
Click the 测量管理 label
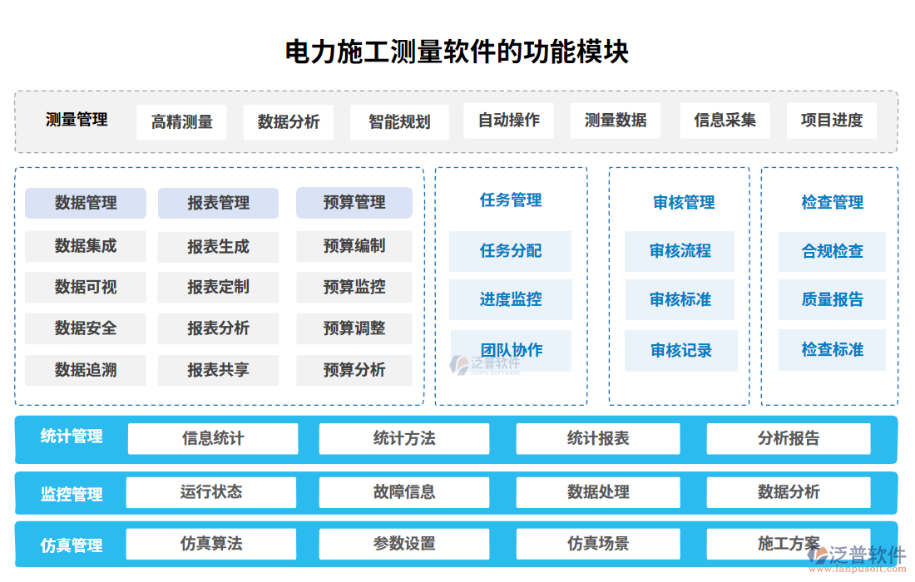click(77, 120)
